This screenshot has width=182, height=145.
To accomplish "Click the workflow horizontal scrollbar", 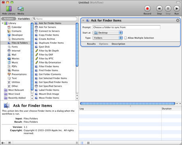I will tap(127, 103).
